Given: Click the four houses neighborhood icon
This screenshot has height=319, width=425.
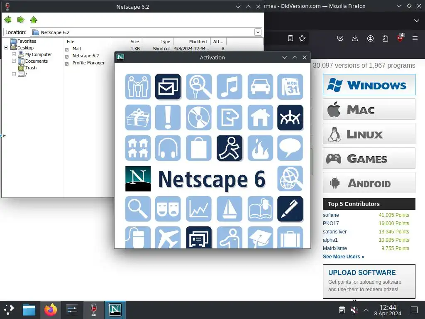Looking at the screenshot, I should (138, 148).
